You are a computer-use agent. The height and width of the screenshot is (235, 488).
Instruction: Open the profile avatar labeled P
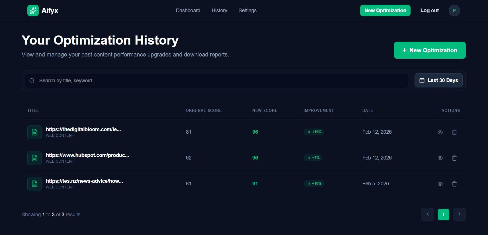click(x=454, y=11)
